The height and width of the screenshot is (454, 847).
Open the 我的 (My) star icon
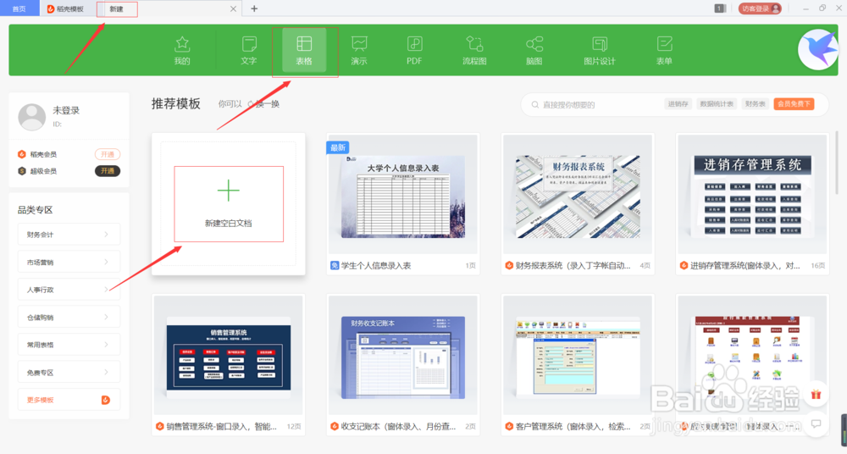tap(182, 44)
